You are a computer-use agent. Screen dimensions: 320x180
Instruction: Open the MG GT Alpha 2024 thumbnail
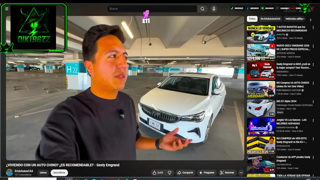point(261,108)
